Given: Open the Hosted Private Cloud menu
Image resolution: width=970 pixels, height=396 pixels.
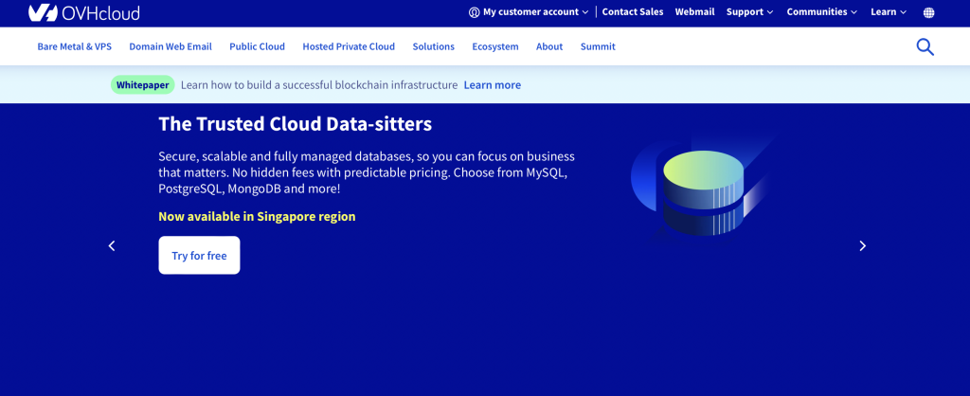Looking at the screenshot, I should [349, 46].
